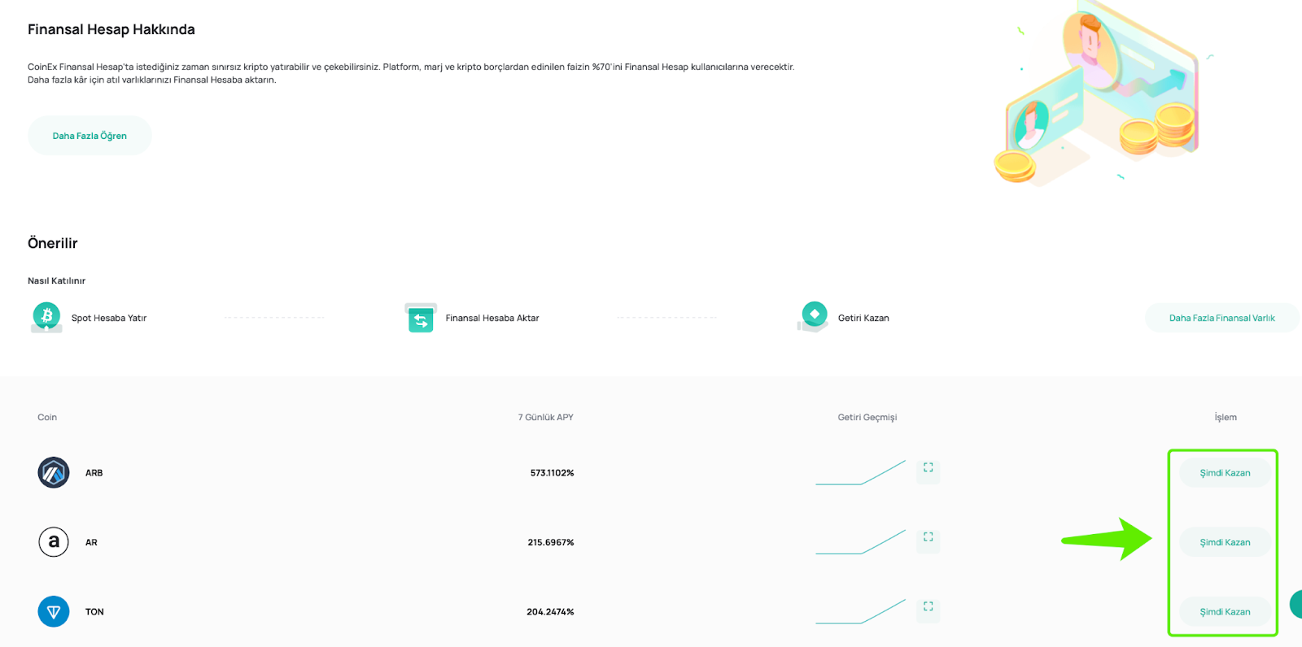Click Şimdi Kazan for AR

[x=1225, y=542]
